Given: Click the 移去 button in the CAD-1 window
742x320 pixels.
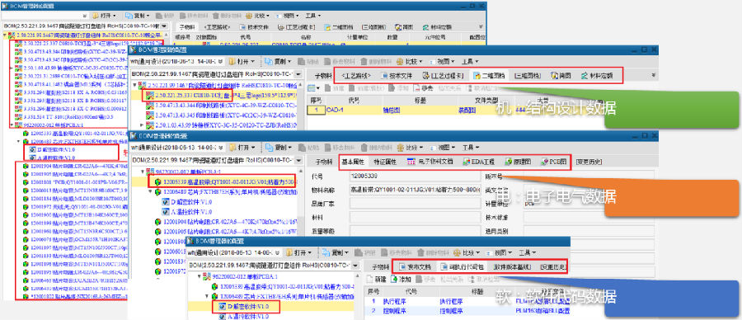Looking at the screenshot, I should coord(424,87).
